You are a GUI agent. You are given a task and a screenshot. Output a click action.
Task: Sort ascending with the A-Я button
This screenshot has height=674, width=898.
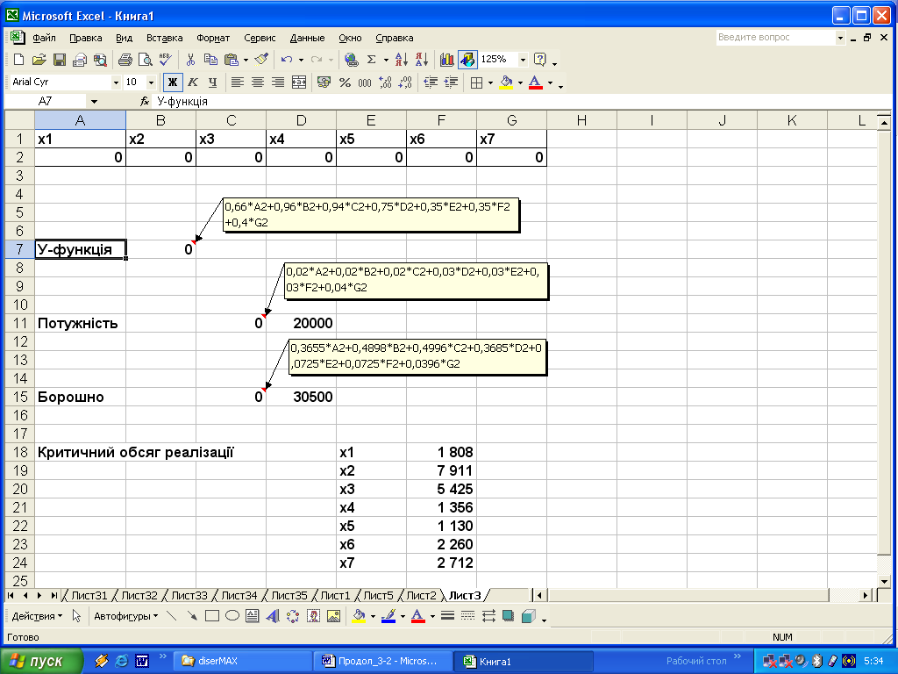point(401,60)
